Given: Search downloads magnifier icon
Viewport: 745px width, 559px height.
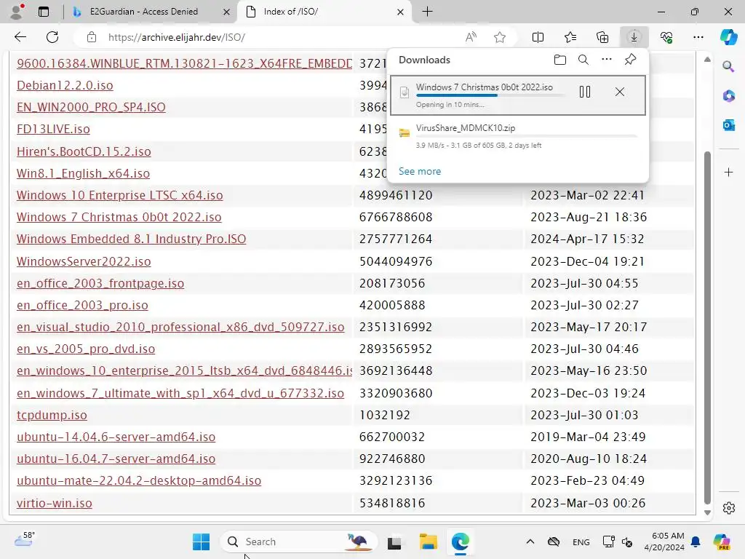Looking at the screenshot, I should [583, 60].
